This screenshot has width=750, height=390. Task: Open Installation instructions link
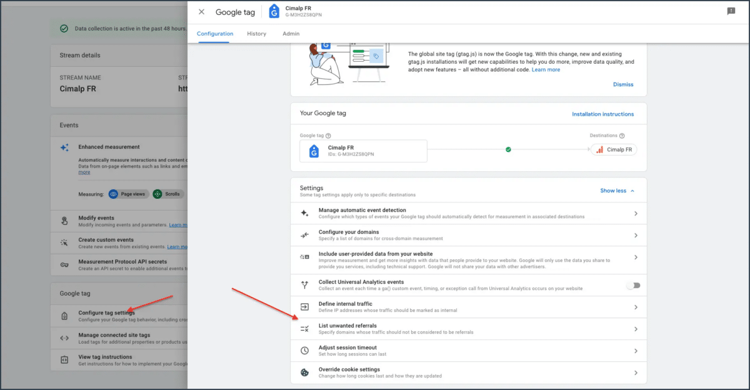tap(602, 114)
